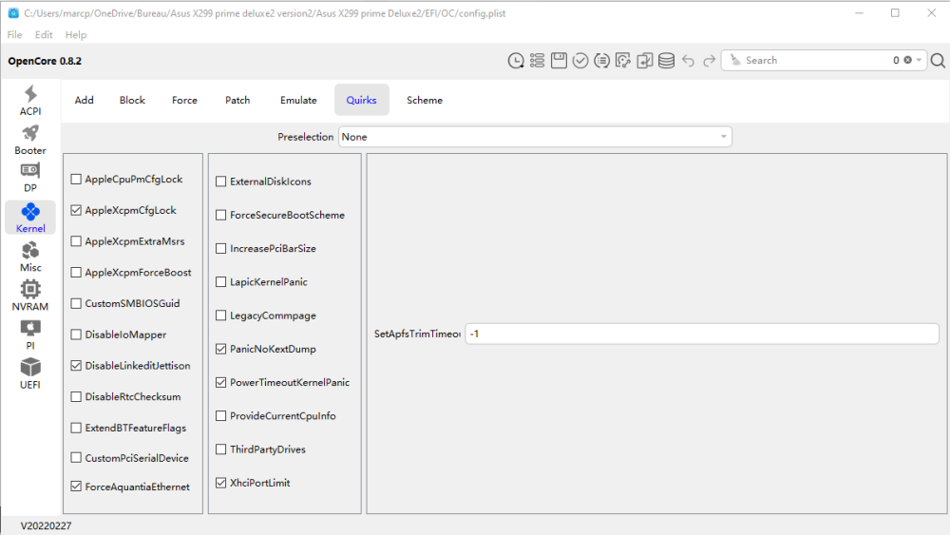Switch to the Emulate tab

[x=298, y=100]
